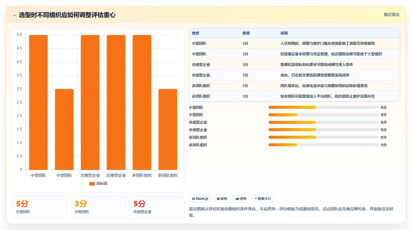Click the 说明 column header
412x230 pixels.
point(284,33)
